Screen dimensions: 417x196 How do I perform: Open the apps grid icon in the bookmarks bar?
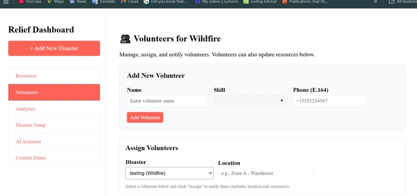(6, 2)
